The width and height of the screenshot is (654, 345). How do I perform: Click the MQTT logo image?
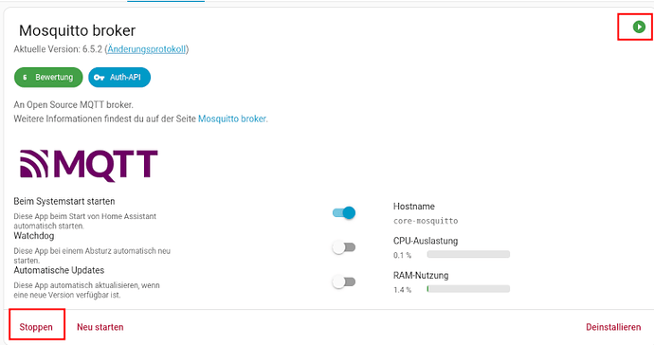point(89,166)
